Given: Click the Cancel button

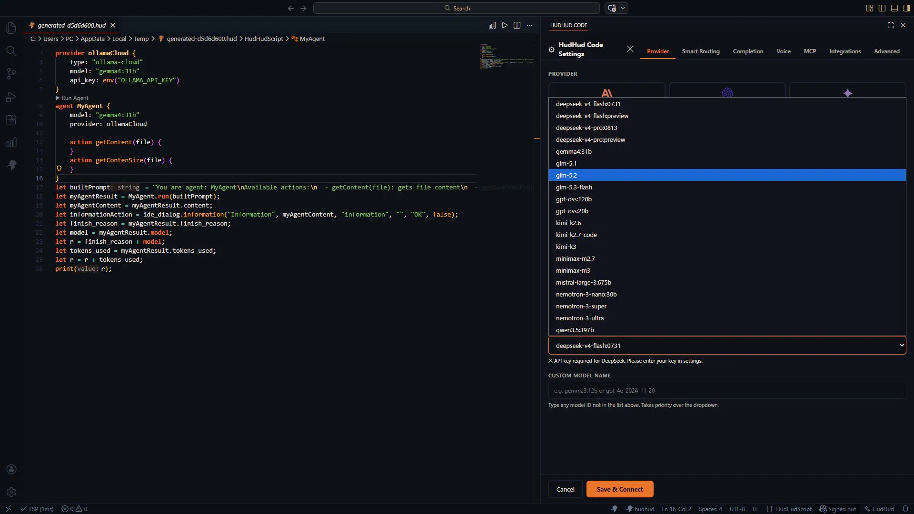Looking at the screenshot, I should (x=565, y=489).
